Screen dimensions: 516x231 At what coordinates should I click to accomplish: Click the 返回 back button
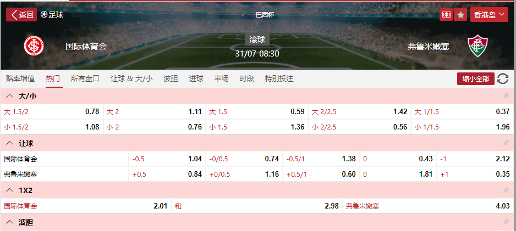[x=21, y=15]
